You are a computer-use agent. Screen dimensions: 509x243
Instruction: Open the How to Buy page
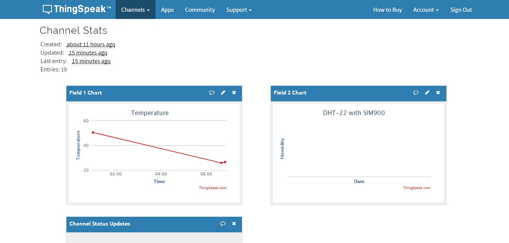387,9
